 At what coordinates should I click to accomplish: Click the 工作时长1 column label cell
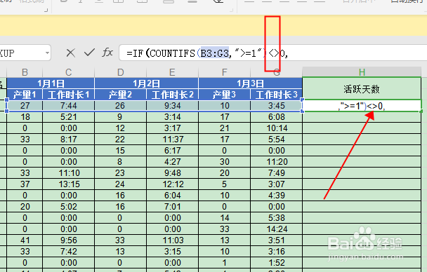point(69,95)
